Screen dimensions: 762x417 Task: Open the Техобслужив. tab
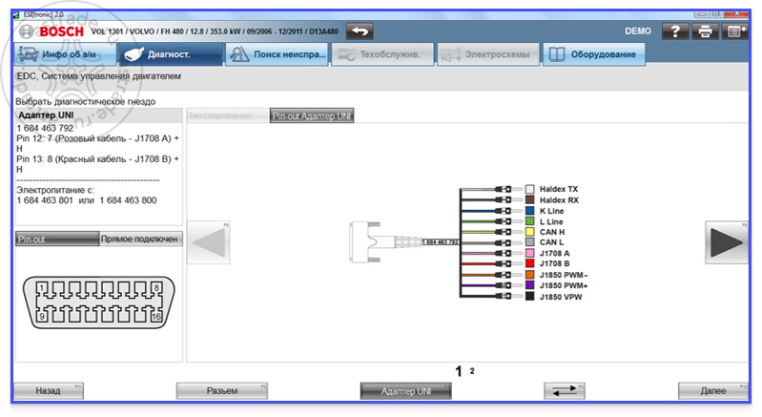tap(382, 54)
